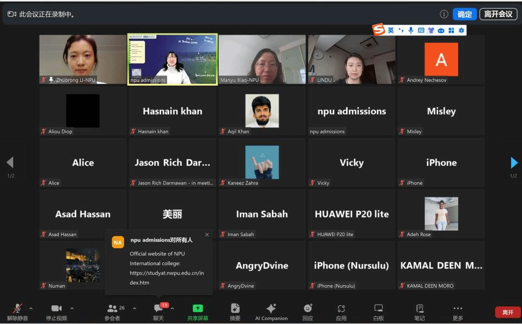
Task: Unmute the microphone (解除静音)
Action: pyautogui.click(x=18, y=310)
